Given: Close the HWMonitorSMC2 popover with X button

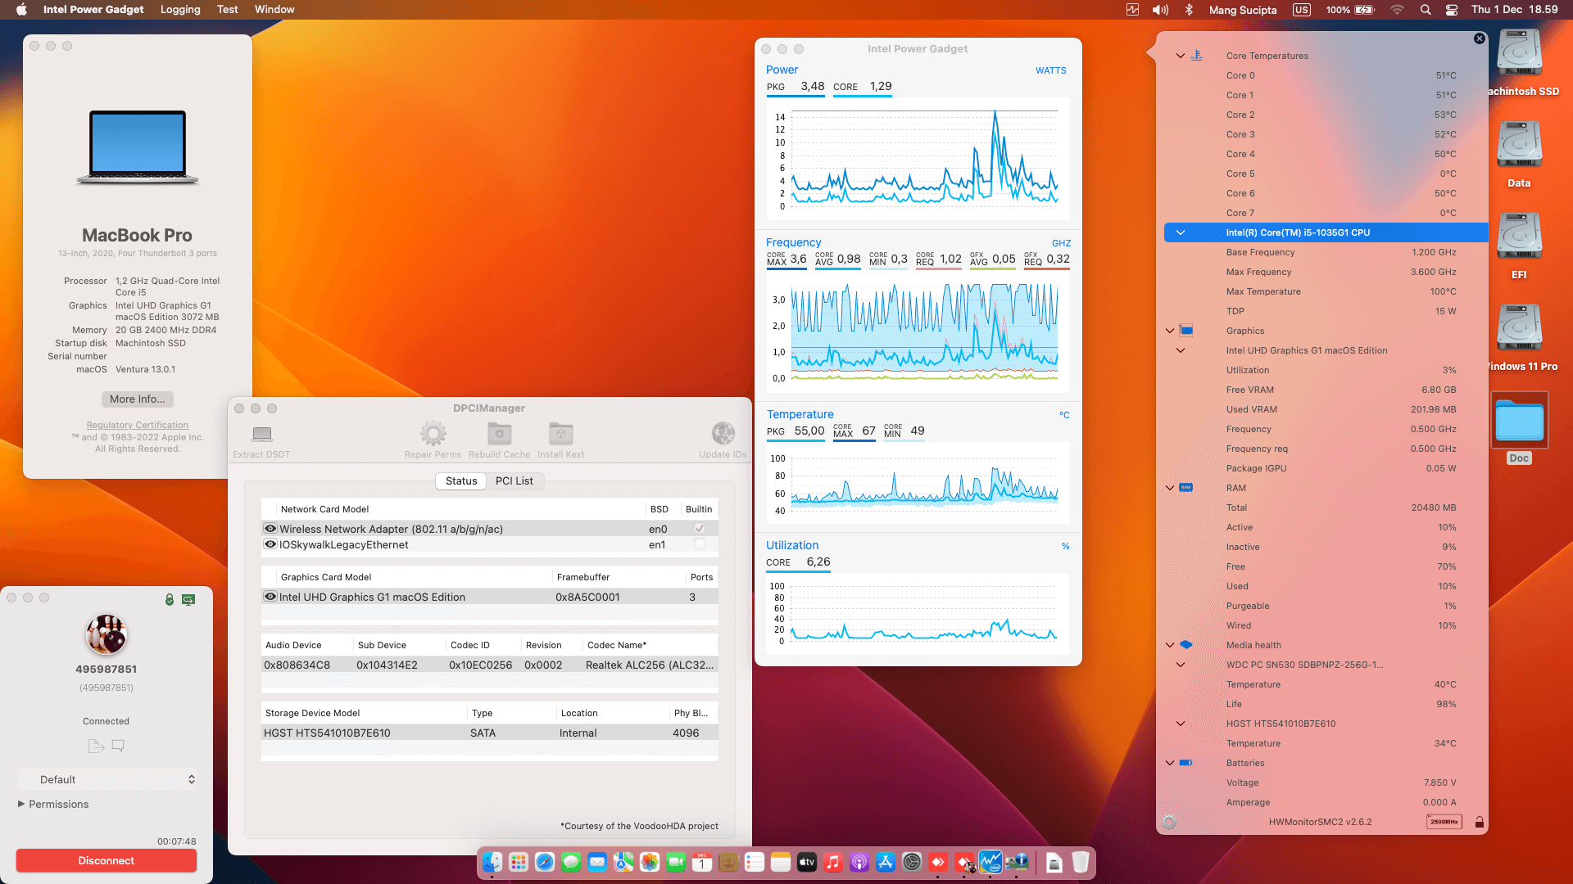Looking at the screenshot, I should tap(1479, 38).
